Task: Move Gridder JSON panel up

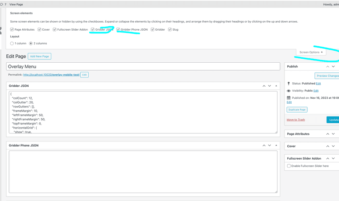Action: coord(264,86)
